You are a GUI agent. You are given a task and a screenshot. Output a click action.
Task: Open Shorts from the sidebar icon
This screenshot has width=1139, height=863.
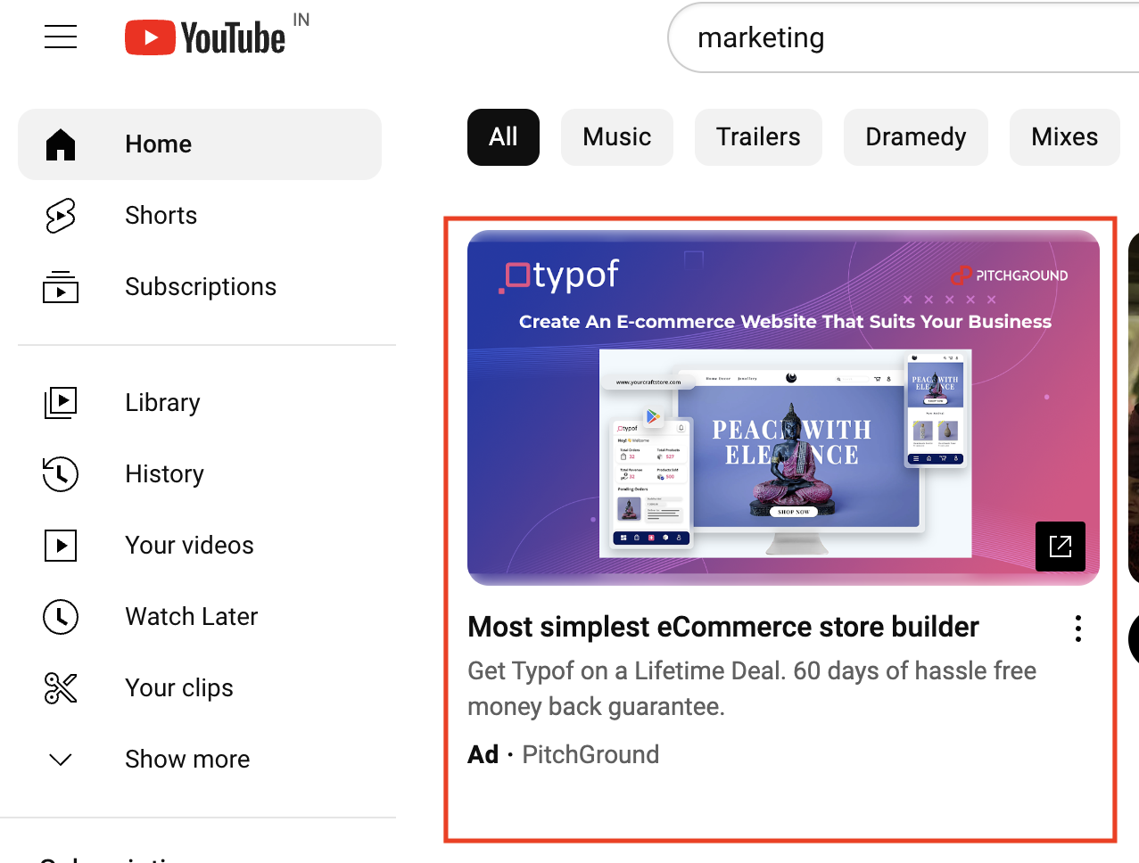pyautogui.click(x=60, y=215)
